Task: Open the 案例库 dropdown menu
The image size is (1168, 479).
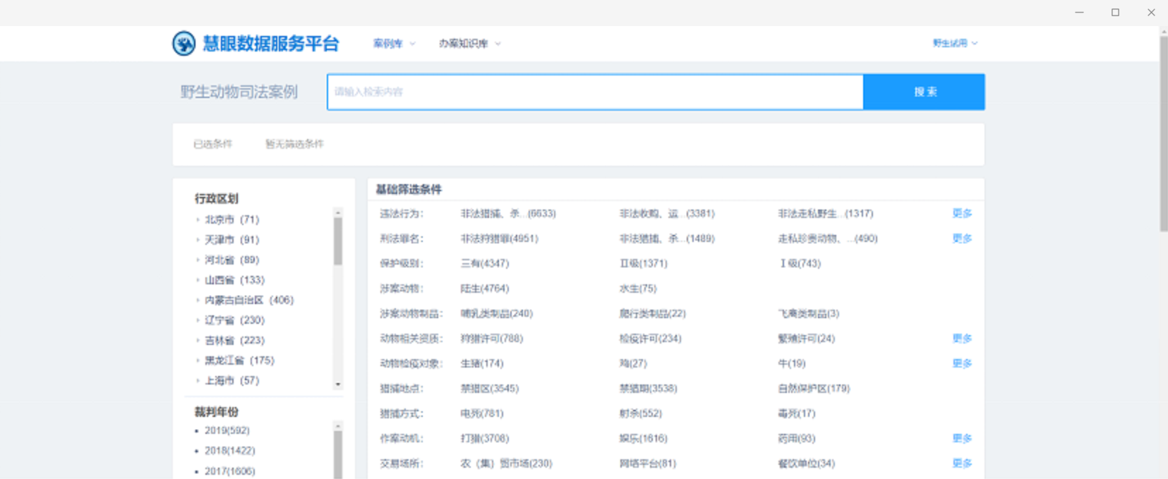Action: click(394, 44)
